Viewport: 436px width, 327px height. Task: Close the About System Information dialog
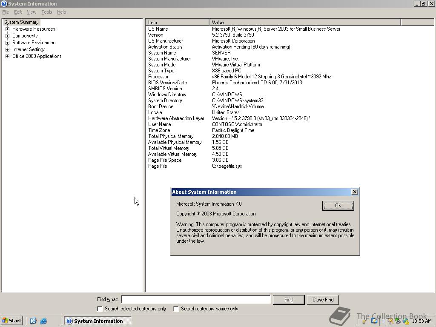coord(355,192)
